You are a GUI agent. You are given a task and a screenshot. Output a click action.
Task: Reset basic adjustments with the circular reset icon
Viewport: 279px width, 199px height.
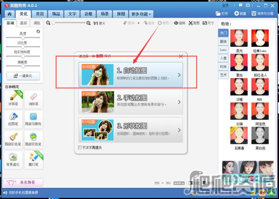(38, 32)
